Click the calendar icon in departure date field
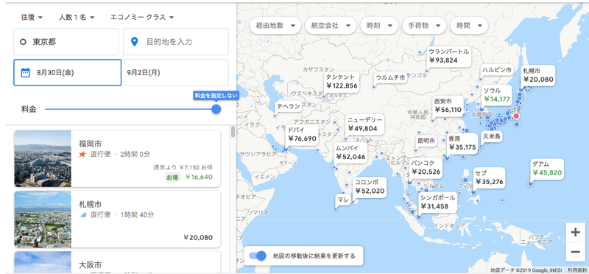This screenshot has height=274, width=589. click(25, 72)
